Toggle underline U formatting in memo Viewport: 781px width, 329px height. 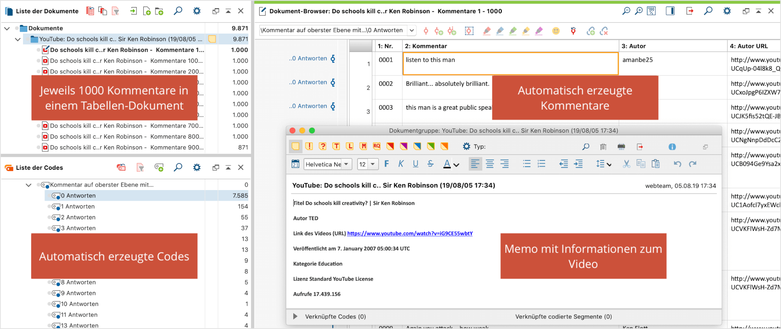[415, 164]
